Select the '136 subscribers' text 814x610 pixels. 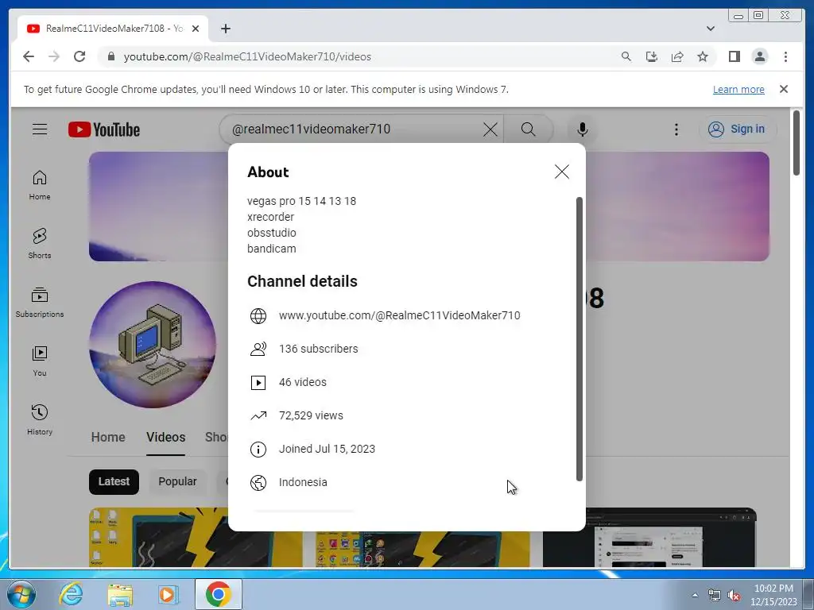click(x=318, y=349)
